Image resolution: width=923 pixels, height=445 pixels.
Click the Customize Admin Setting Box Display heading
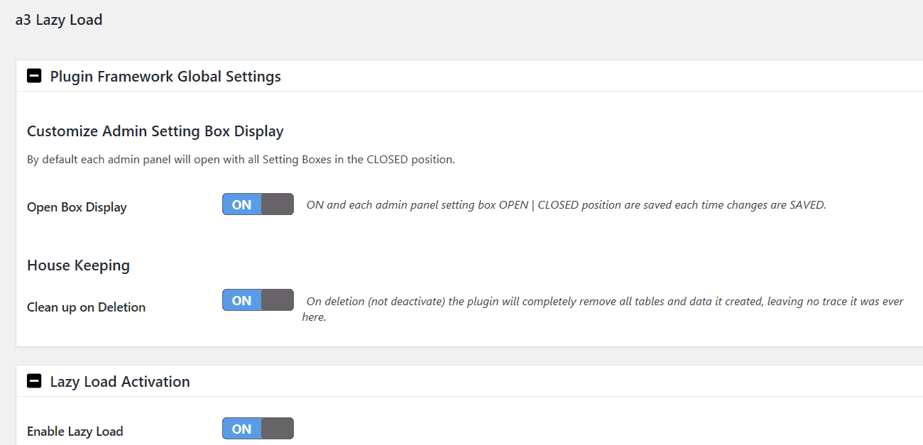(155, 131)
